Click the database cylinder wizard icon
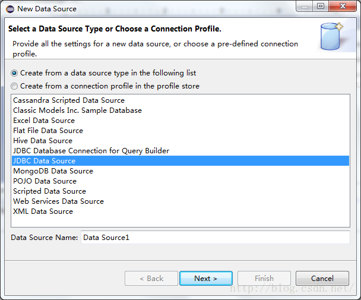 click(331, 36)
